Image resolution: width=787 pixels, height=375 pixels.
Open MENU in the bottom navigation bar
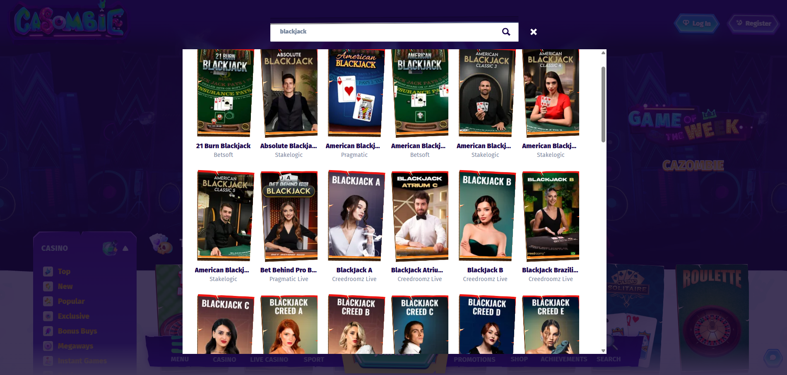[x=180, y=359]
